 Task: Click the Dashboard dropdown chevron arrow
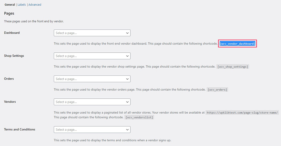[127, 33]
